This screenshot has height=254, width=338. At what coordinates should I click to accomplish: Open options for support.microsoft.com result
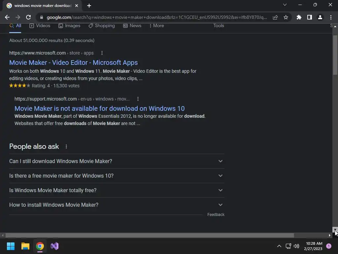[x=138, y=99]
